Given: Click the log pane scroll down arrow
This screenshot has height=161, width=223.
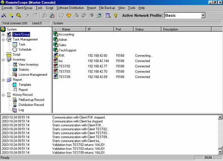Looking at the screenshot, I should pyautogui.click(x=220, y=152).
